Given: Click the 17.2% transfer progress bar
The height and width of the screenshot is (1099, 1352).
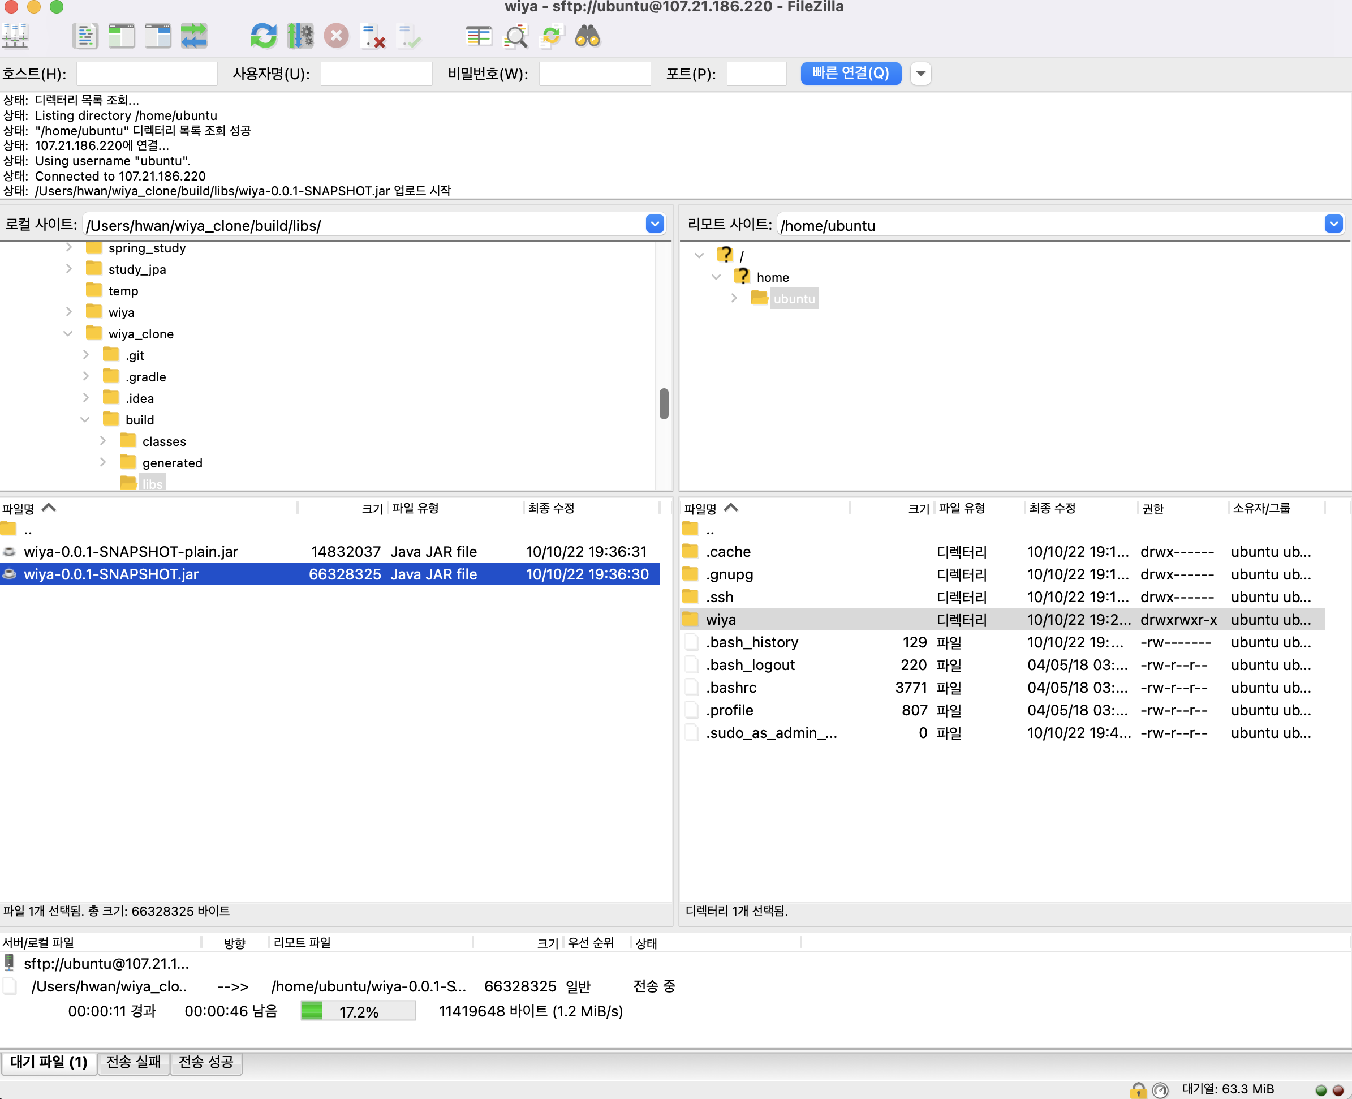Looking at the screenshot, I should coord(358,1011).
